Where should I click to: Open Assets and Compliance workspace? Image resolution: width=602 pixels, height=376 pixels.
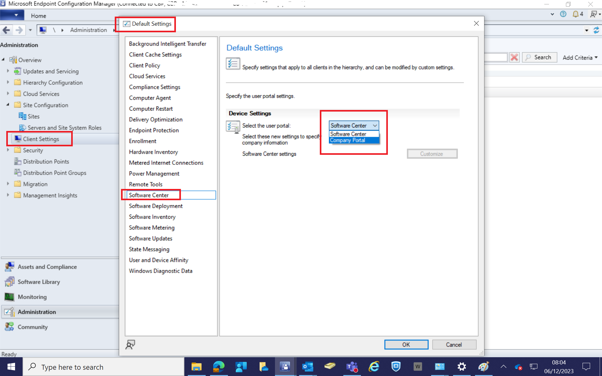click(x=47, y=267)
